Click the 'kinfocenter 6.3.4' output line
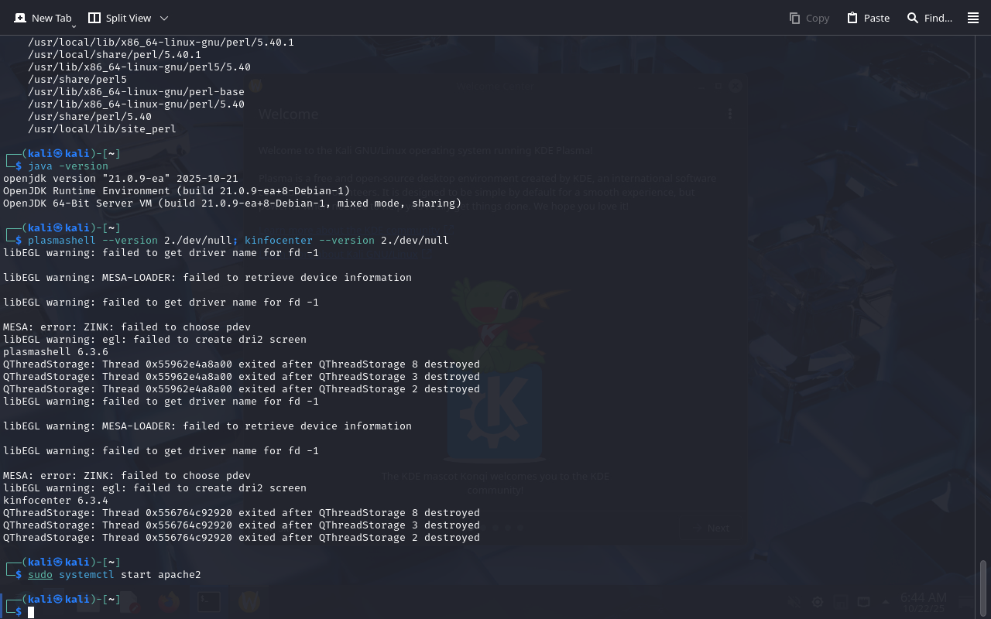991x619 pixels. (56, 501)
